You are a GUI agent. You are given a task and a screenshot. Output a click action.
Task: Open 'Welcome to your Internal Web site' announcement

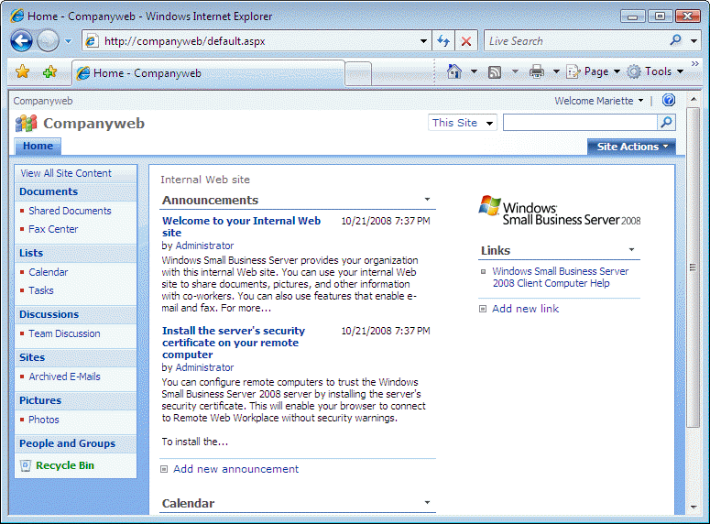(241, 226)
